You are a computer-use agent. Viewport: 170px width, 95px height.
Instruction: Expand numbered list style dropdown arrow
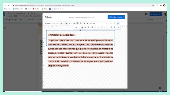click(x=104, y=27)
